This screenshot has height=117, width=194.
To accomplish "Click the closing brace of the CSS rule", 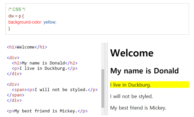I will (x=9, y=29).
